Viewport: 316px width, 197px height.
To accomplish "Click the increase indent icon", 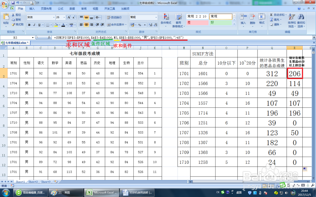I will (x=102, y=25).
